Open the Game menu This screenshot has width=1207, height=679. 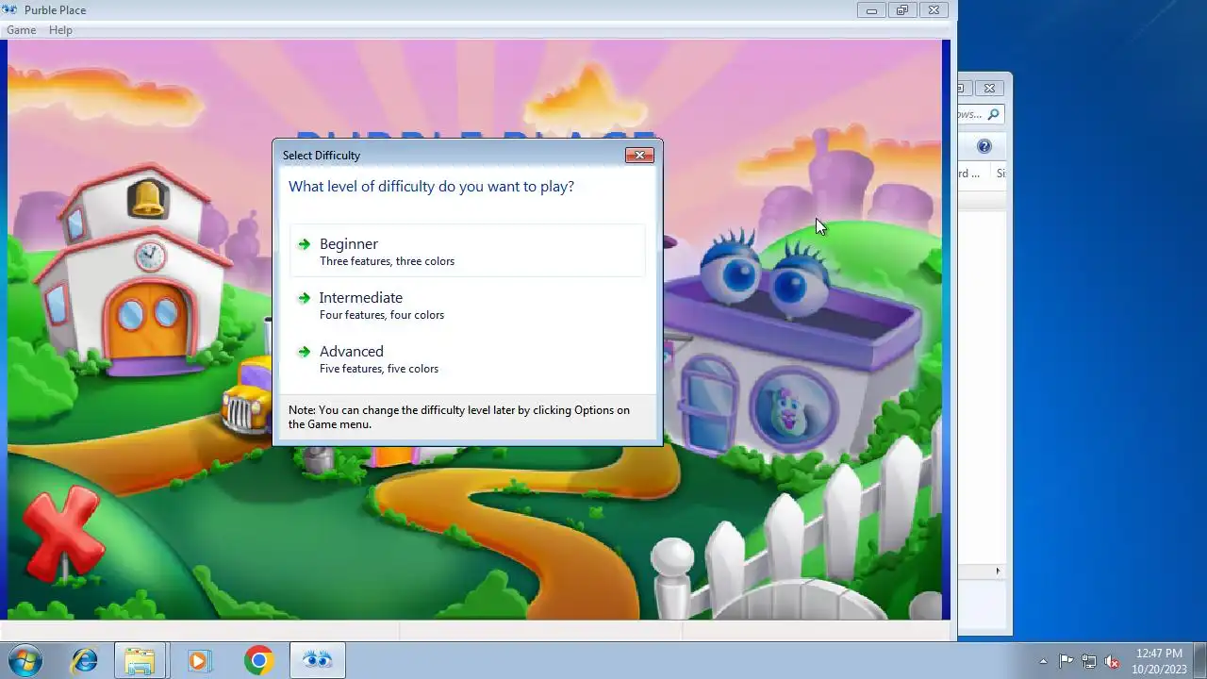tap(21, 30)
